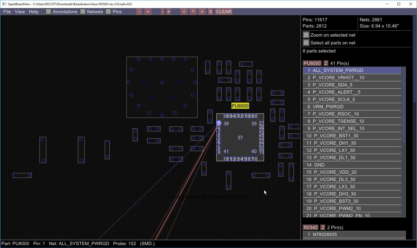Click pad 38 on the PU8000 chip

[226, 124]
